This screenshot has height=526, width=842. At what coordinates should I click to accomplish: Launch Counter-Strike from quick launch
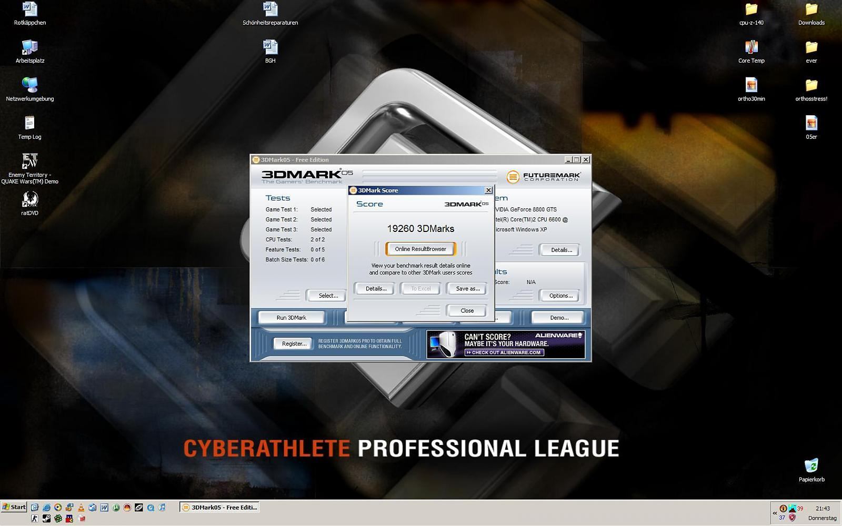[35, 519]
